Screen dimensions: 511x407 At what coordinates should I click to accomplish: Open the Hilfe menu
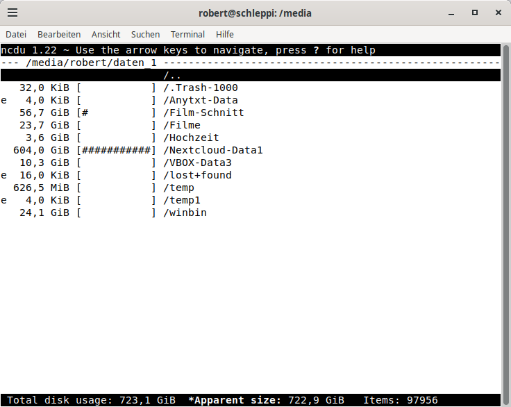click(x=224, y=34)
